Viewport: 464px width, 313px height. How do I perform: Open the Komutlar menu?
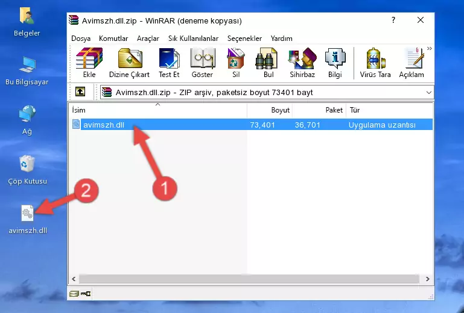click(113, 39)
